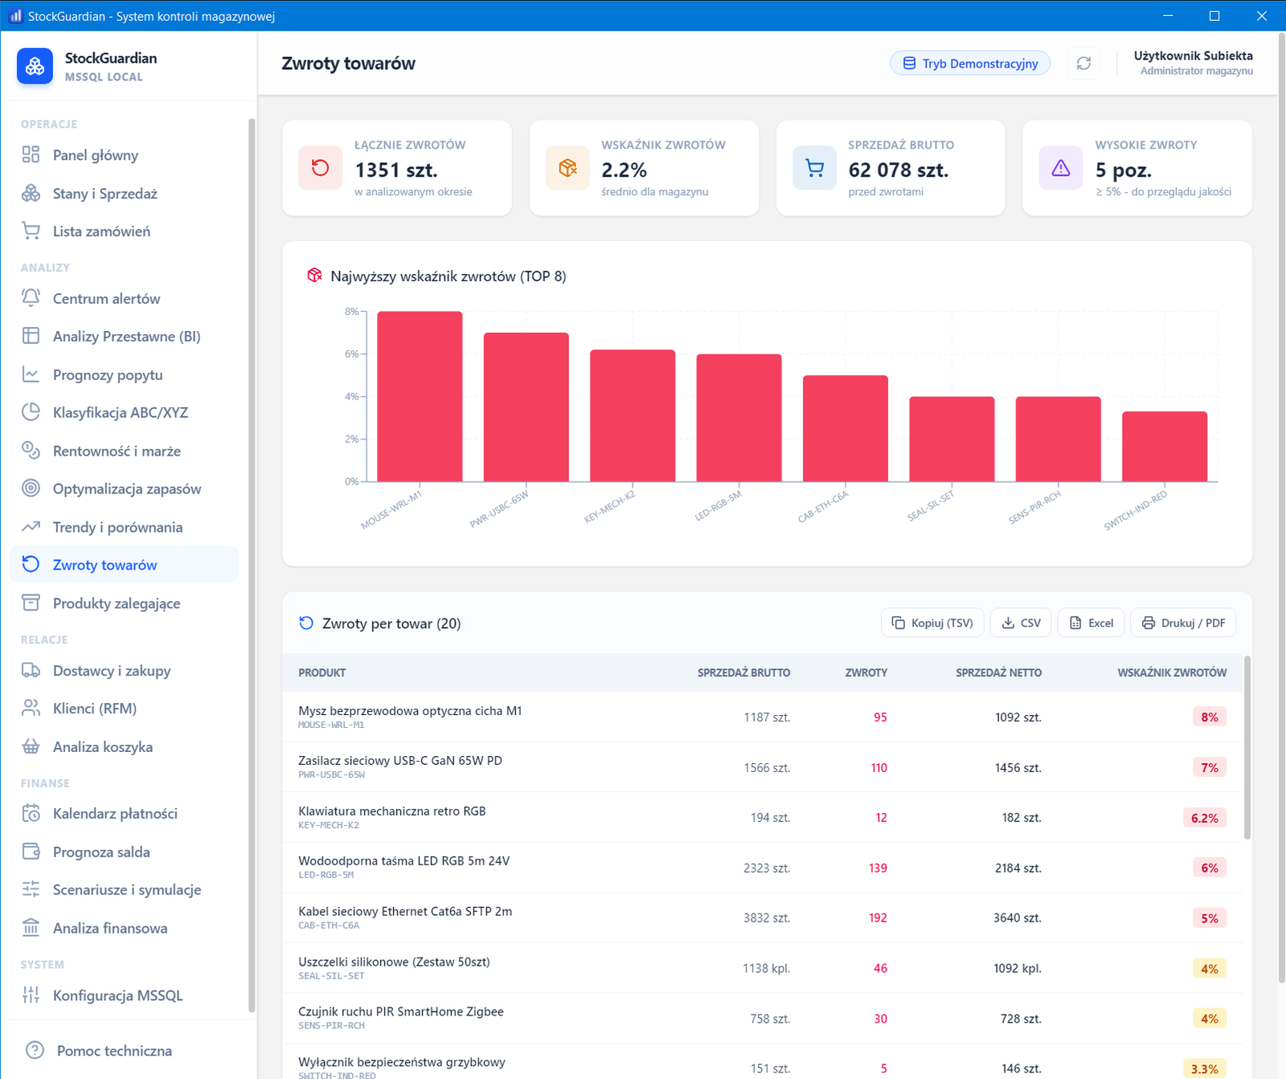Screen dimensions: 1286x1079
Task: Click the Optymalizacja zapasów target icon
Action: (x=31, y=488)
